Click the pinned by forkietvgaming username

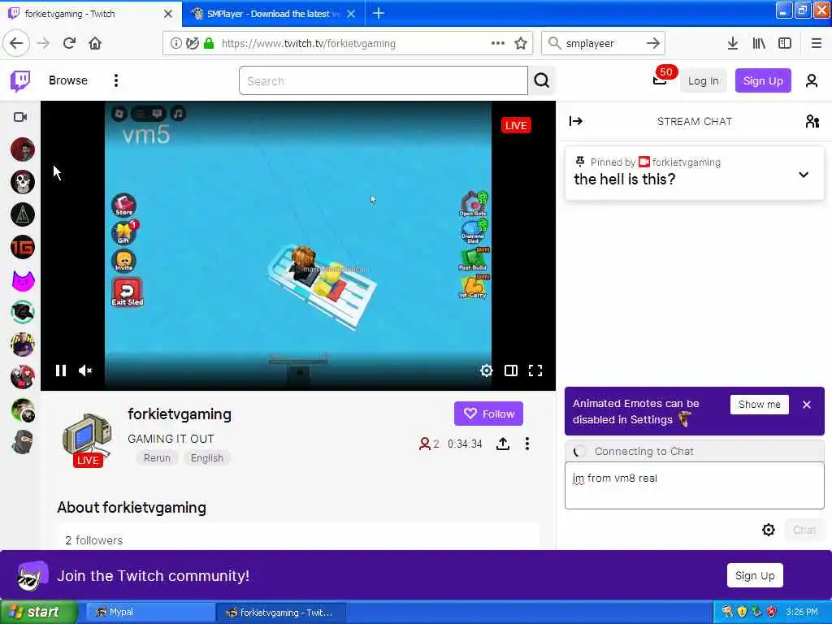(x=686, y=162)
